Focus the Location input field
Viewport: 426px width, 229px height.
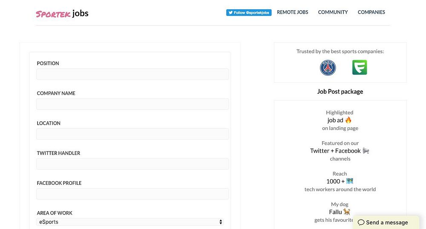132,134
